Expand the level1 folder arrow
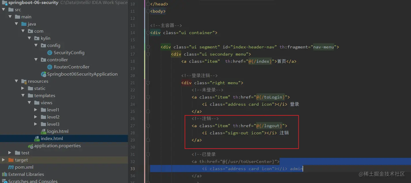 tap(36, 110)
